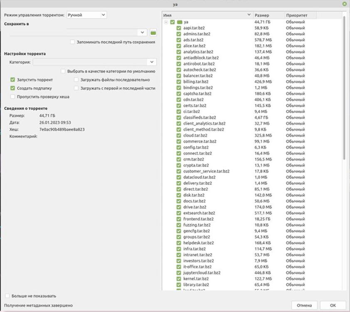
Task: Select the docs.tar.bz2 row
Action: (252, 201)
